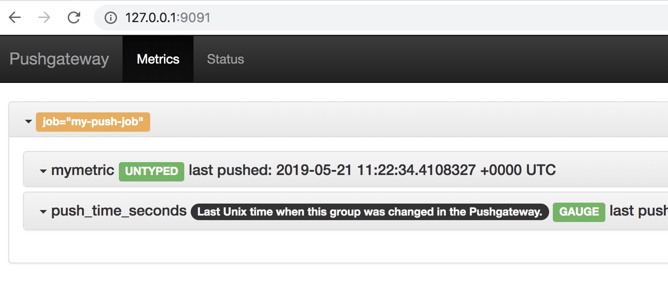Screen dimensions: 668x292
Task: Click the push_time_seconds last pushed text
Action: click(639, 211)
